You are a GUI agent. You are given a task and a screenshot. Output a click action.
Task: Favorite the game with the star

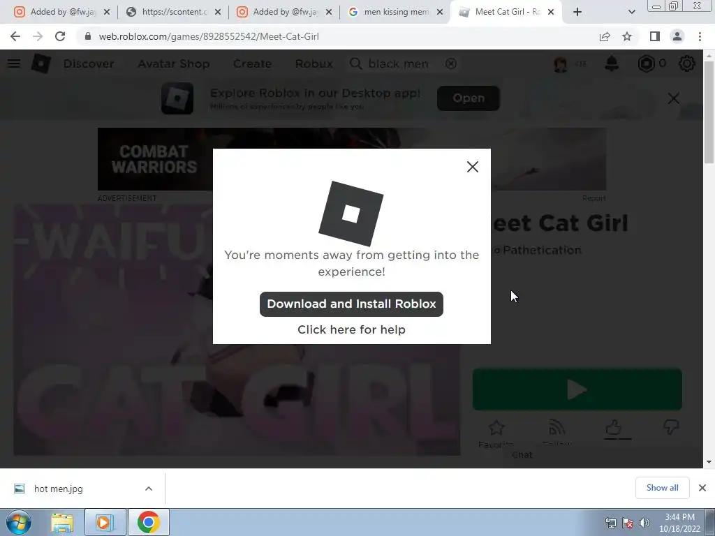pos(496,429)
